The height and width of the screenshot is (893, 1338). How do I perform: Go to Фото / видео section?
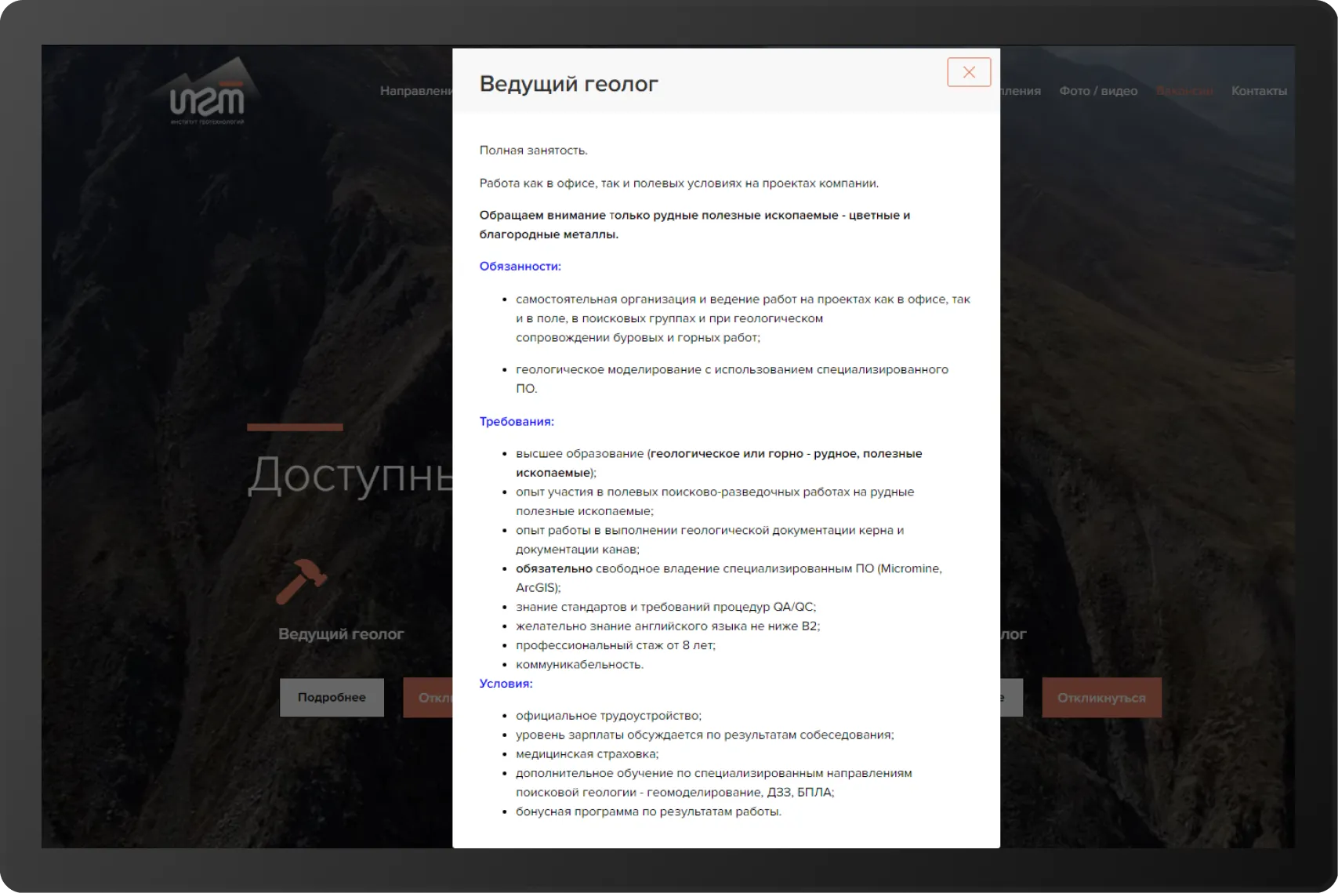click(x=1097, y=91)
